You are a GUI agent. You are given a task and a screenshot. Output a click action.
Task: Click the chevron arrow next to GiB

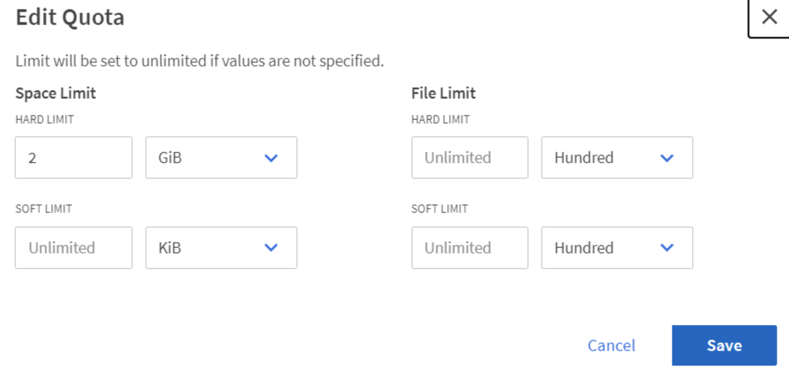click(x=271, y=158)
